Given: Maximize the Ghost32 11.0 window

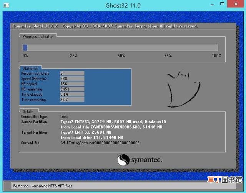Looking at the screenshot, I should coord(222,4).
